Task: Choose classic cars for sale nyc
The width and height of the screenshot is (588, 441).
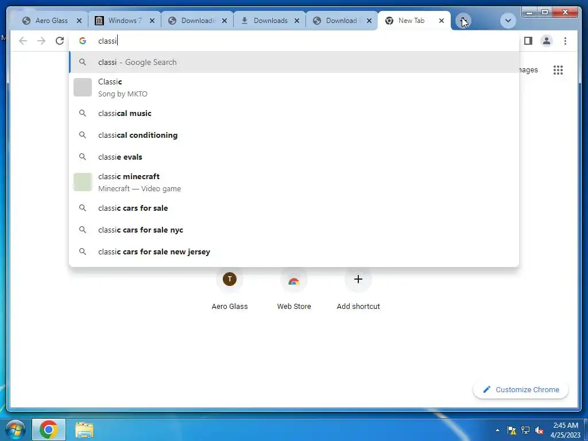Action: click(x=294, y=230)
